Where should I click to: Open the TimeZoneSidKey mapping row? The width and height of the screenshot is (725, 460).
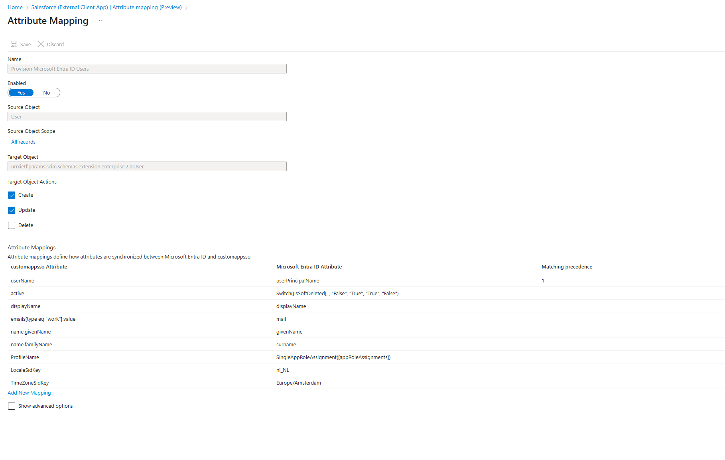coord(30,383)
